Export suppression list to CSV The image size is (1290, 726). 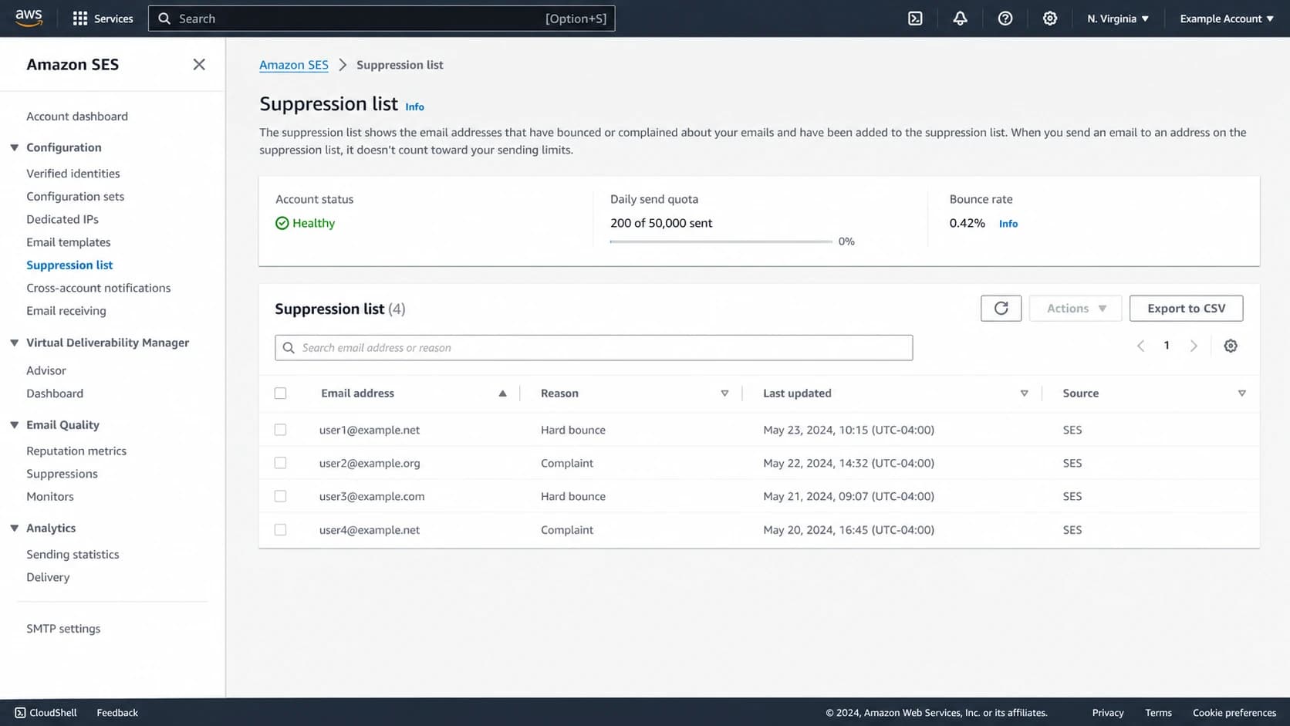tap(1186, 308)
